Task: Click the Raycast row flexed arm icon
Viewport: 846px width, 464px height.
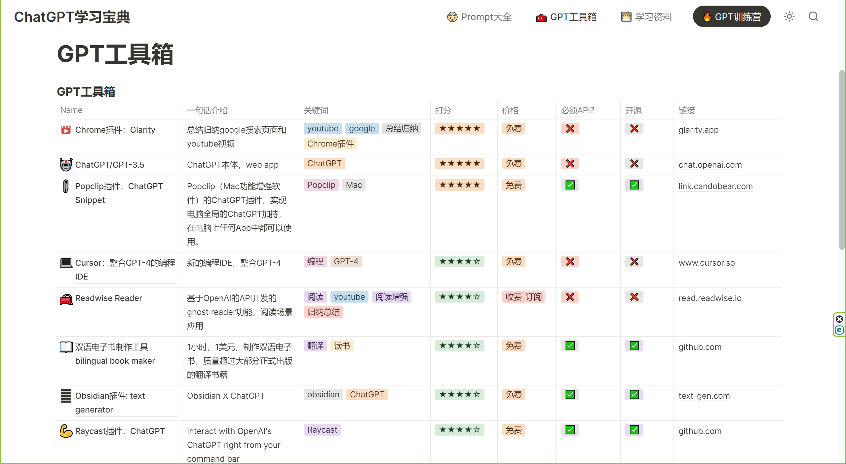Action: (x=66, y=431)
